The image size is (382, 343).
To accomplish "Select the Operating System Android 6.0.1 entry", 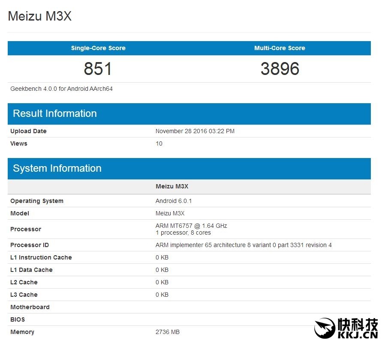I will pyautogui.click(x=174, y=201).
